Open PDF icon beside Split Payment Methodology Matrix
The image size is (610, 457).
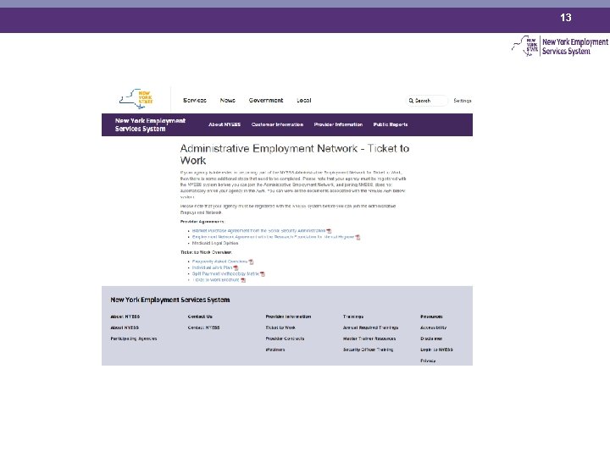pyautogui.click(x=262, y=274)
